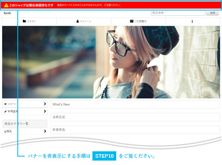Click the login icon beside ログイン
Screen dimensions: 222x165
click(x=6, y=104)
